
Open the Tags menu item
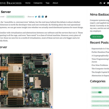(x=48, y=3)
